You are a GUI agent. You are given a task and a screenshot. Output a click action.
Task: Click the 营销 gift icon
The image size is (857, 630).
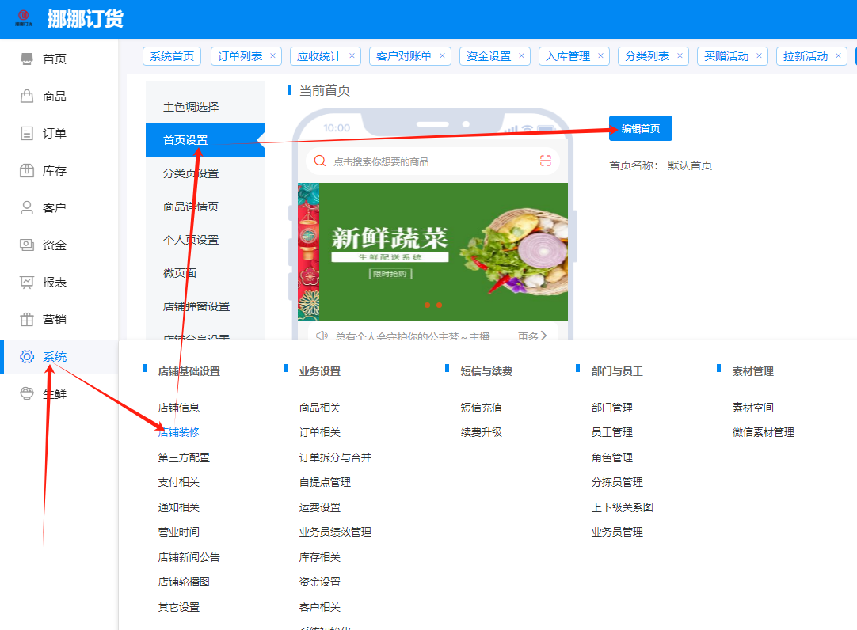(x=27, y=320)
